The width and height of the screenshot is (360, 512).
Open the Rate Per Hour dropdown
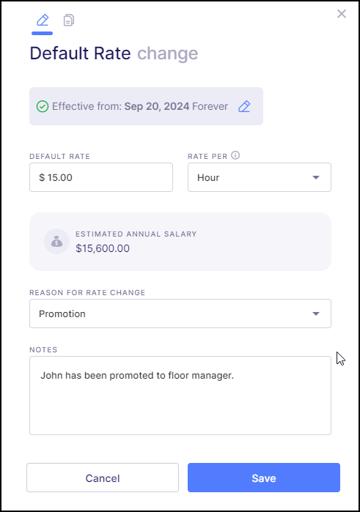click(x=260, y=177)
